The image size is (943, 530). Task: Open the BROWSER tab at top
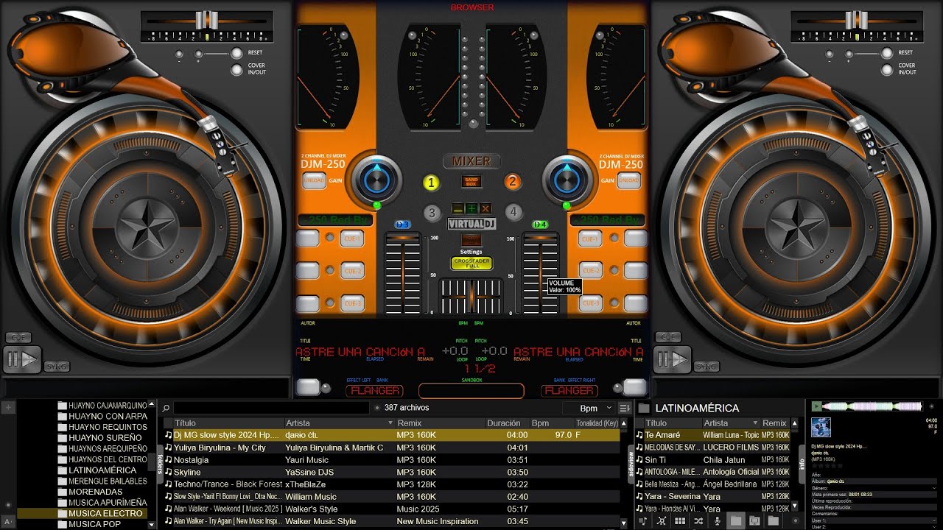click(x=472, y=7)
